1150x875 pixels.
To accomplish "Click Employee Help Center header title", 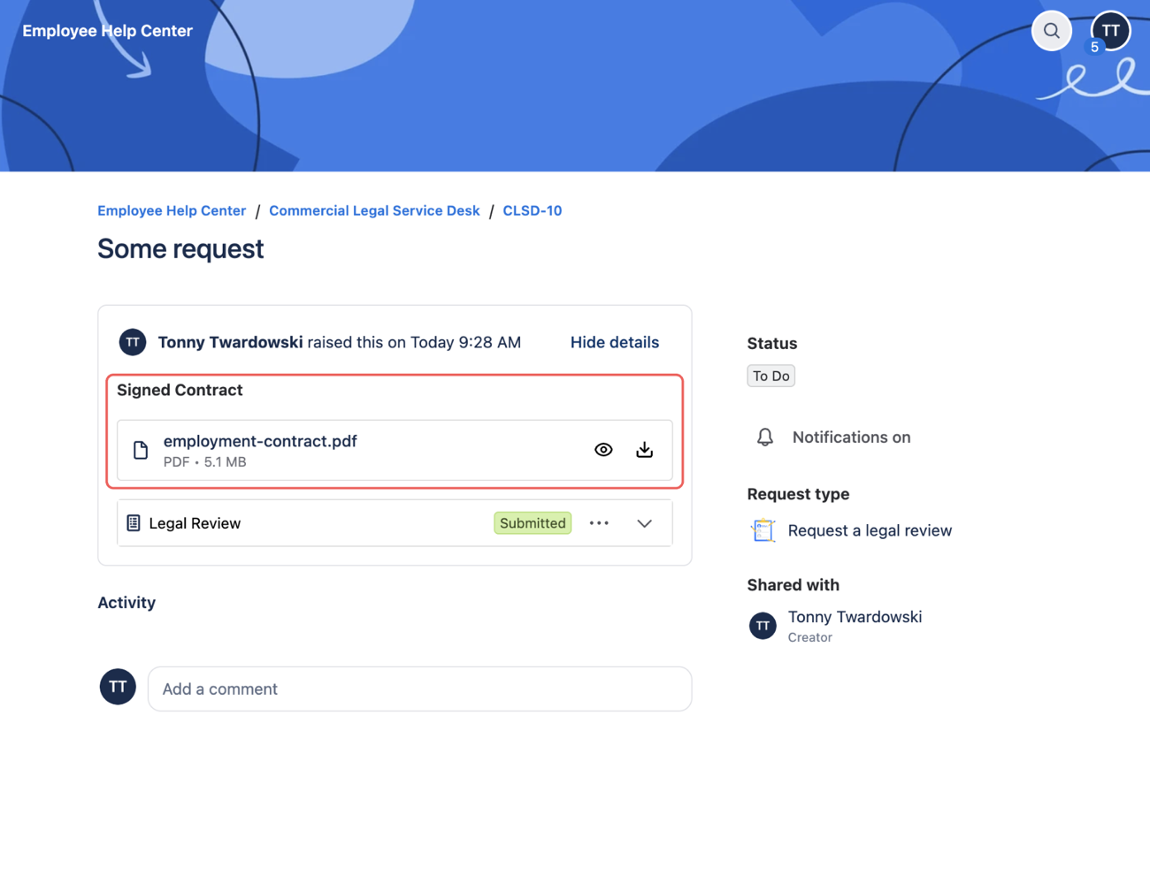I will click(107, 31).
